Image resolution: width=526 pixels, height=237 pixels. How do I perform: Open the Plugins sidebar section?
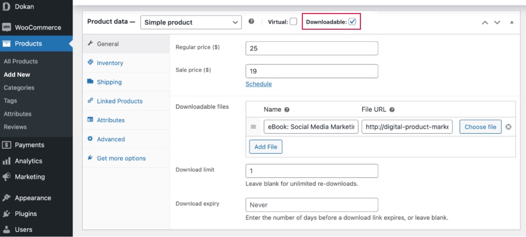pyautogui.click(x=26, y=214)
